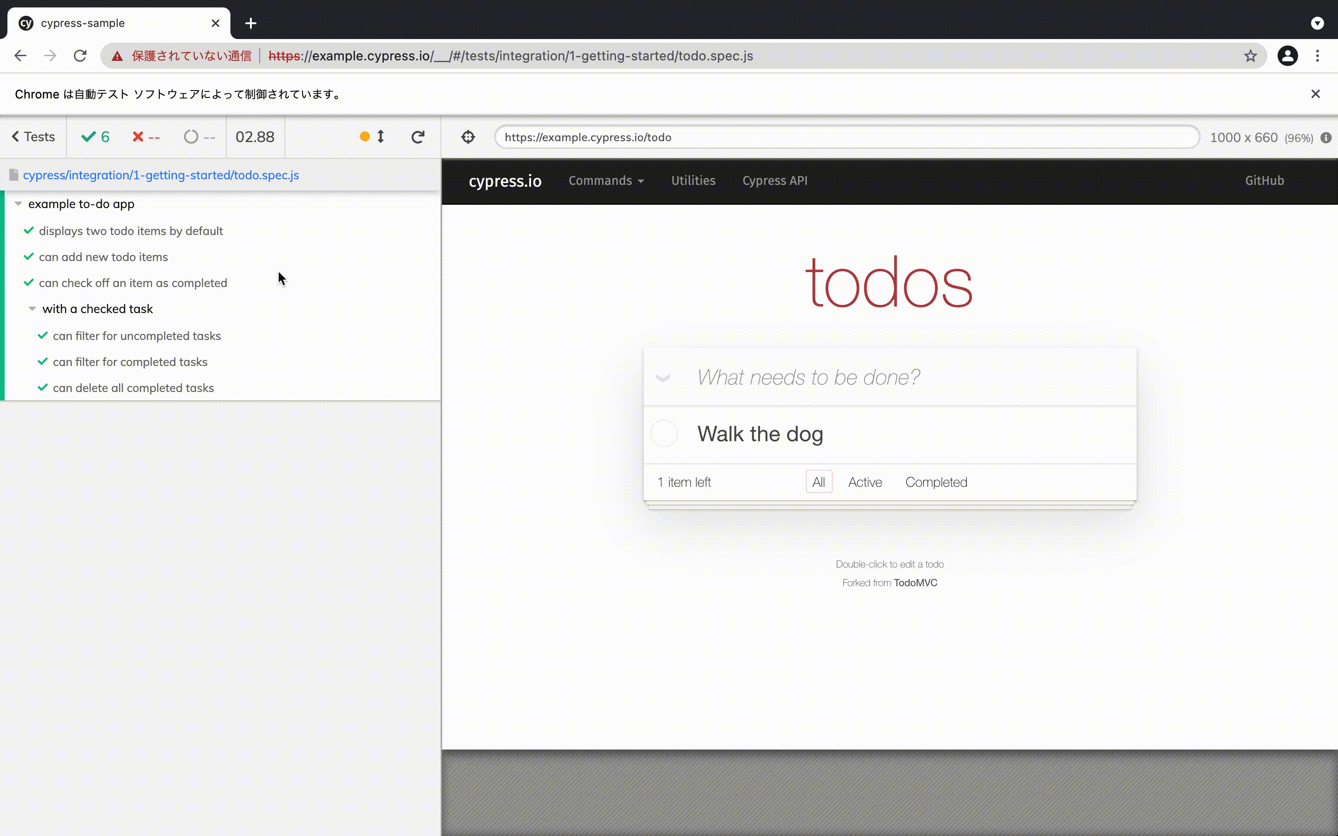Close the cypress-sample tab
This screenshot has height=836, width=1338.
point(216,23)
